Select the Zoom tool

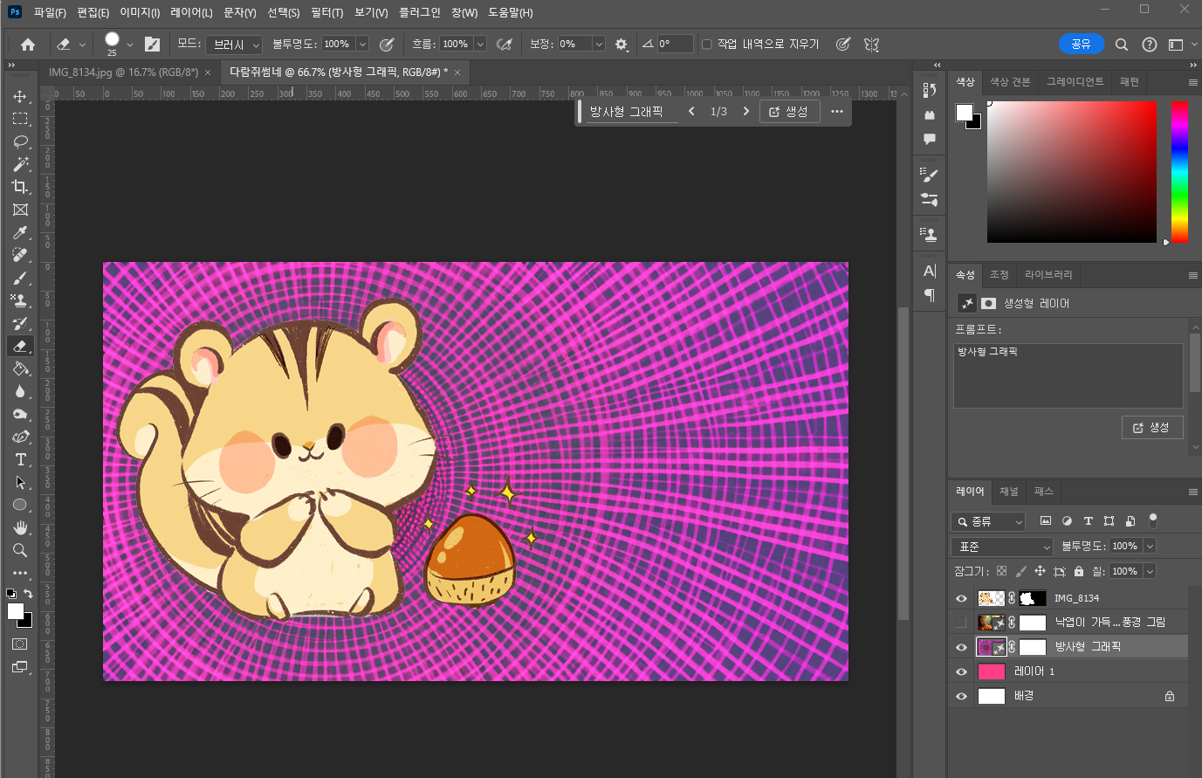(x=20, y=550)
